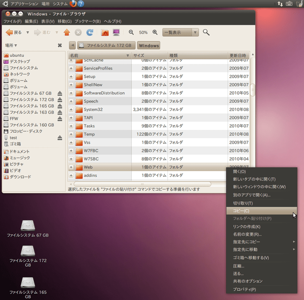The height and width of the screenshot is (300, 304).
Task: Expand the addins folder node
Action: [x=71, y=175]
